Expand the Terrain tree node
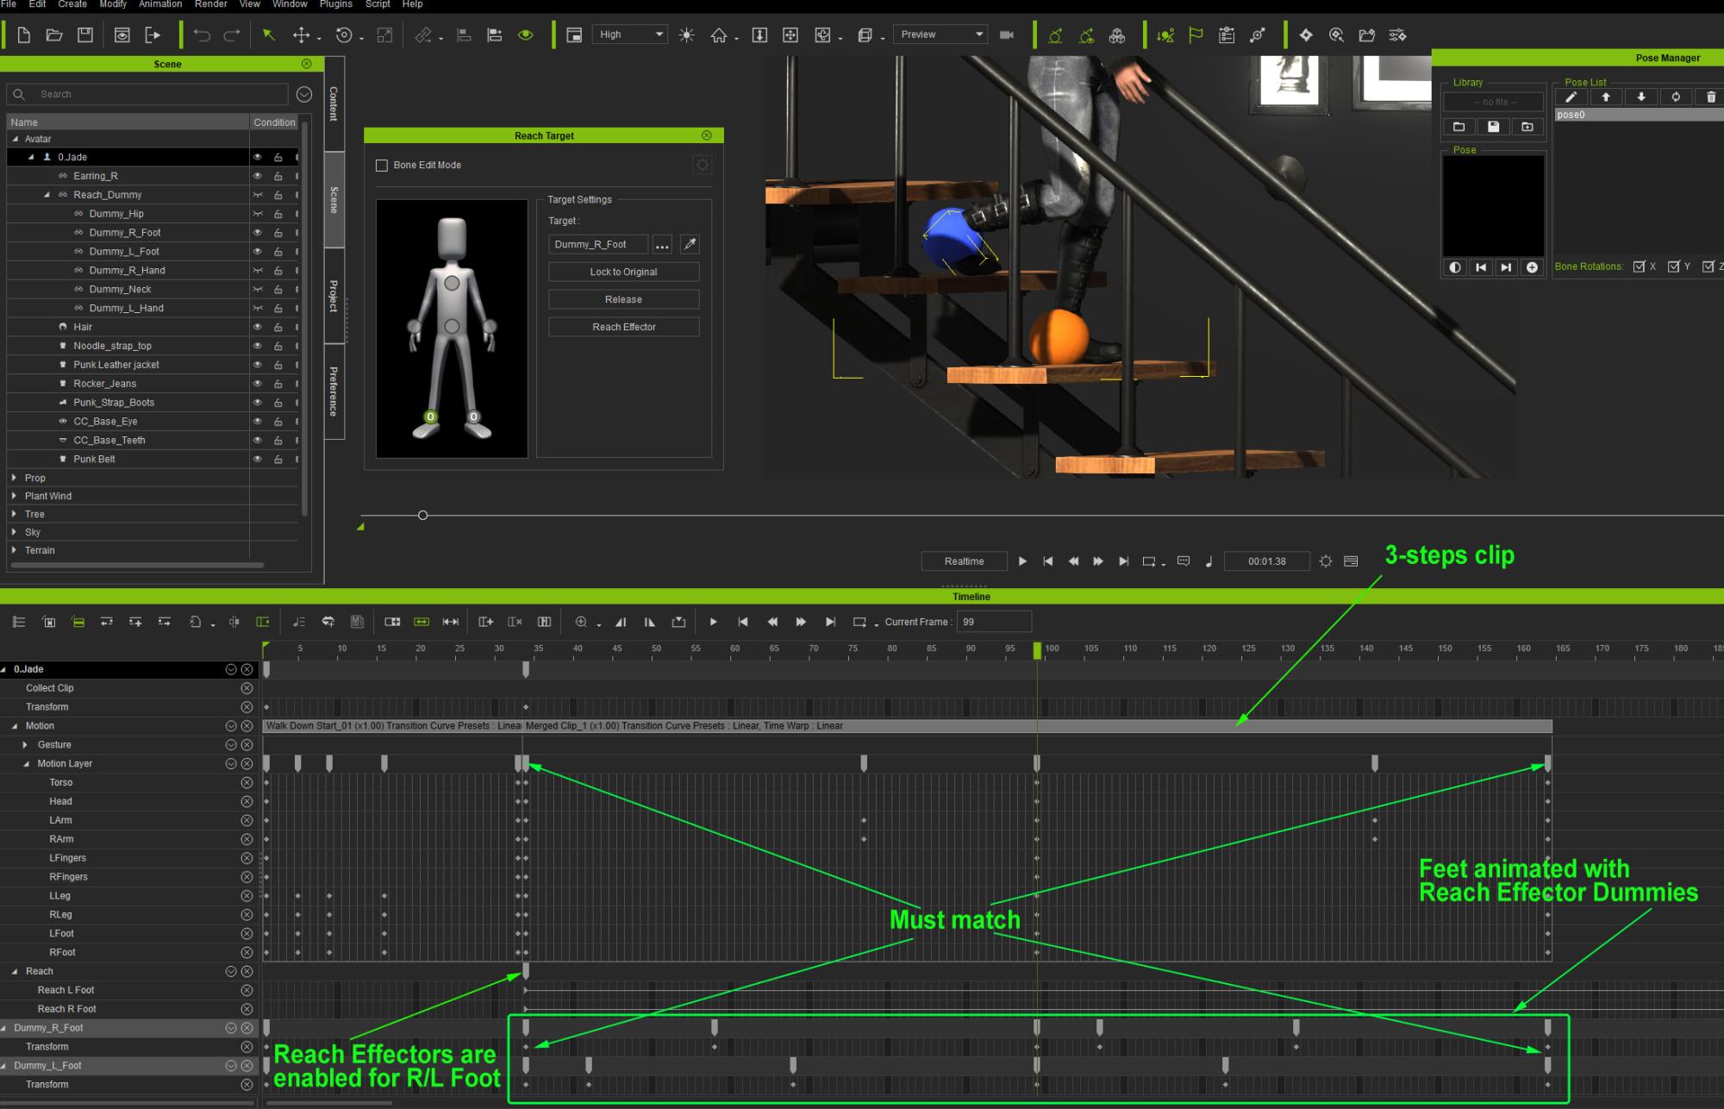Viewport: 1724px width, 1109px height. (x=14, y=550)
